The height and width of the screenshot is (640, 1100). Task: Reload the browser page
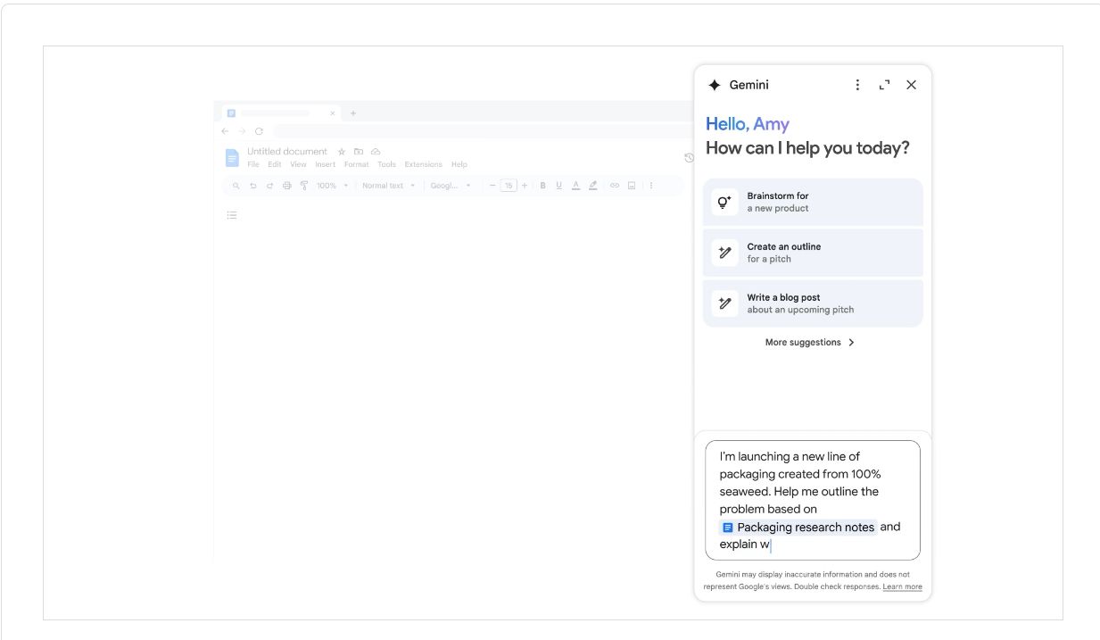click(x=259, y=131)
